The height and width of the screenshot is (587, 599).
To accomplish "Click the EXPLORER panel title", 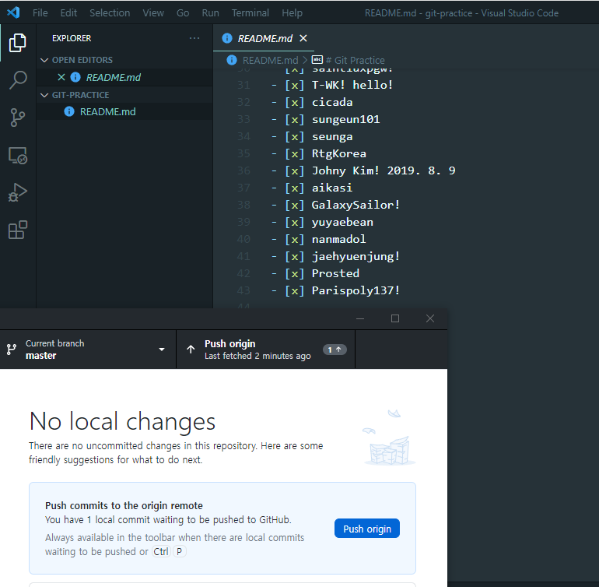I will [72, 38].
